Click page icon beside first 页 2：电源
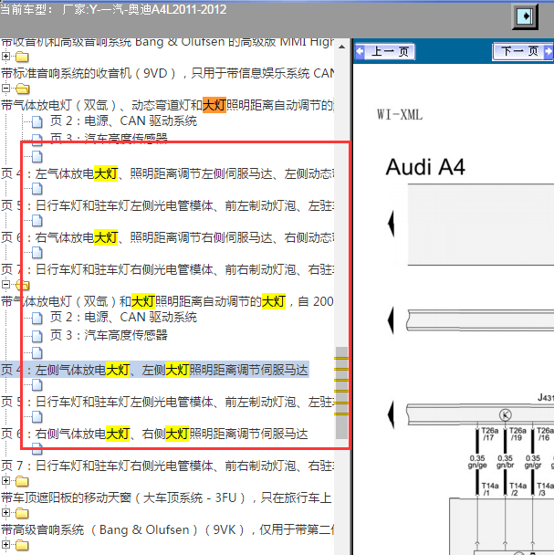 (x=37, y=121)
